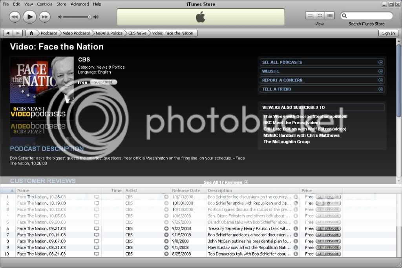Click the Sign In button

tap(388, 33)
